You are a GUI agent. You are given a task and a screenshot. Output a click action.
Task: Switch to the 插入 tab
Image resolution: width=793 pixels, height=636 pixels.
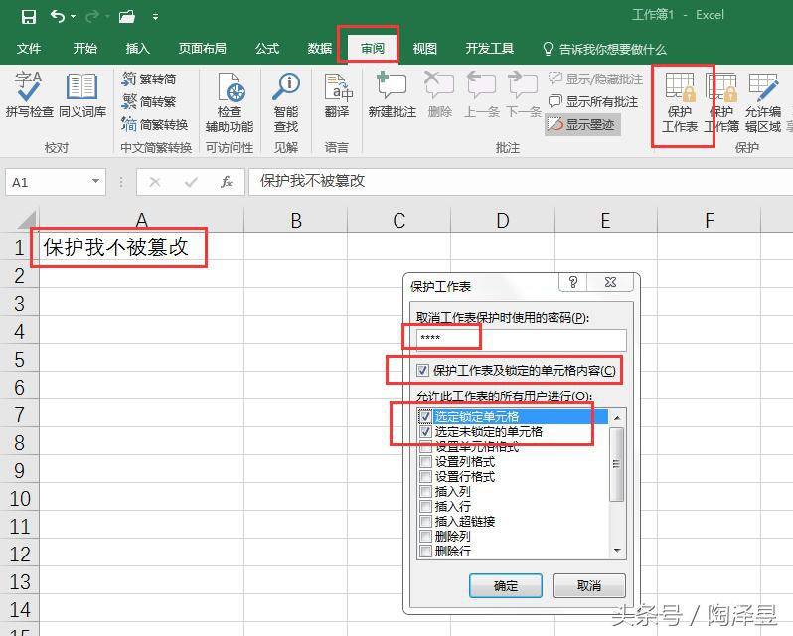137,49
